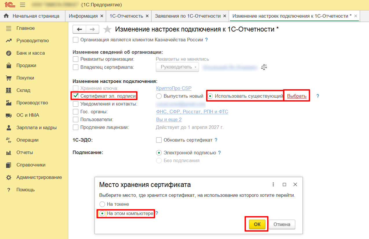Click the home icon on Начальная страница tab
The width and height of the screenshot is (369, 239).
[6, 16]
